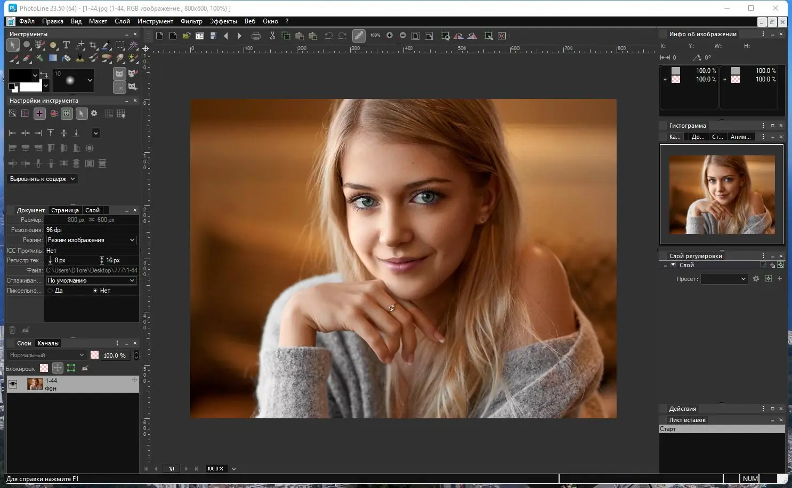Select the 'Нет' radio button
The height and width of the screenshot is (488, 792).
95,291
